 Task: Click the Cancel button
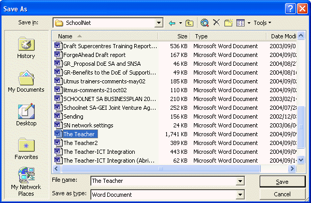click(282, 194)
